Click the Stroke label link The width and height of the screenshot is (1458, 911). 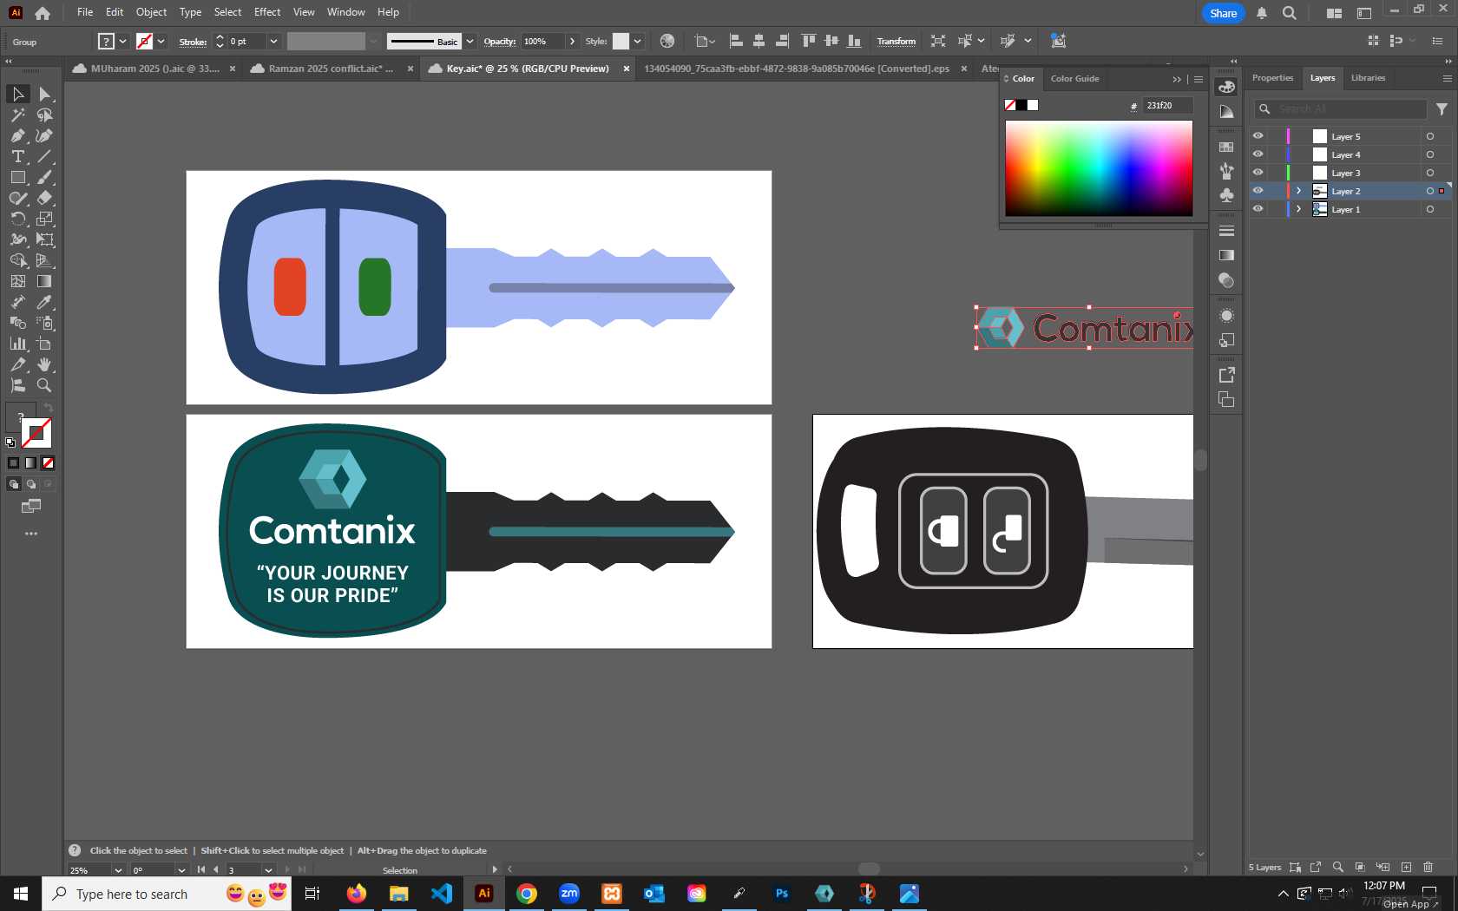193,41
